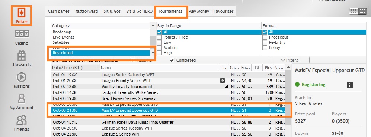
Task: Enable the Points / Free buy-in filter
Action: [160, 37]
